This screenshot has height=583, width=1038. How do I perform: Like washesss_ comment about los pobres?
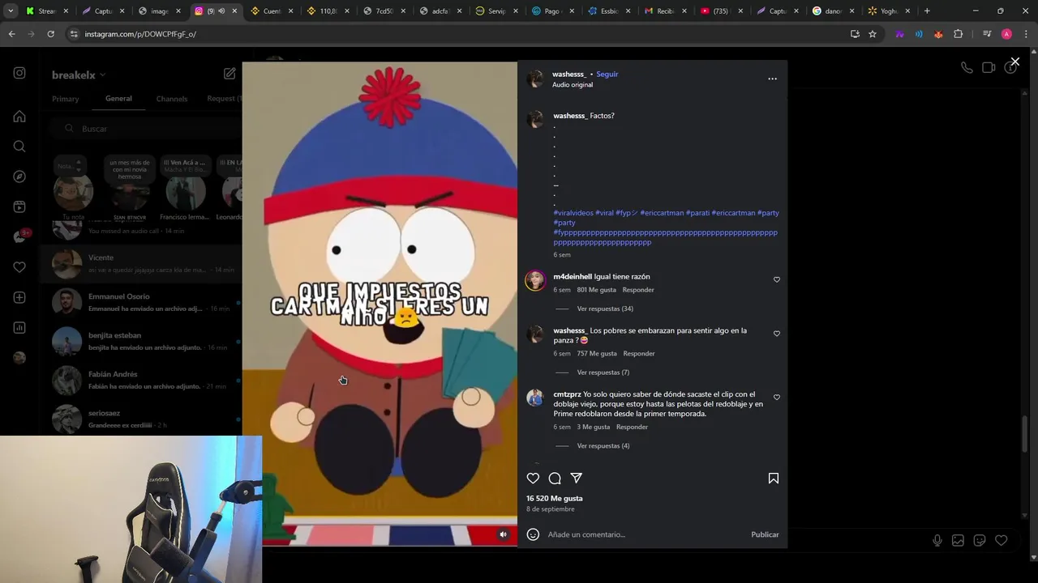point(777,334)
